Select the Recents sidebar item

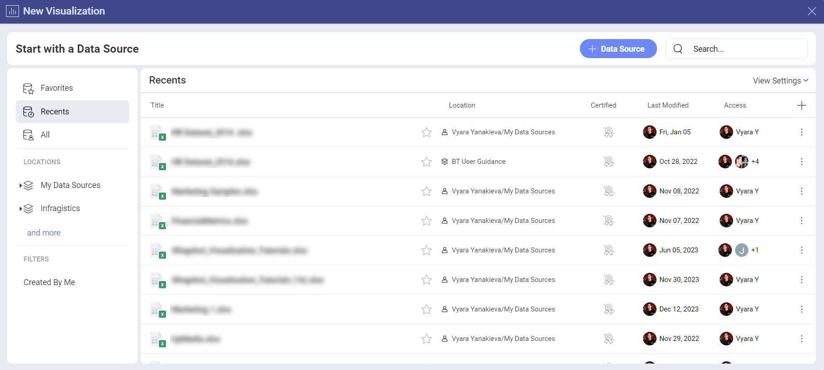coord(72,112)
